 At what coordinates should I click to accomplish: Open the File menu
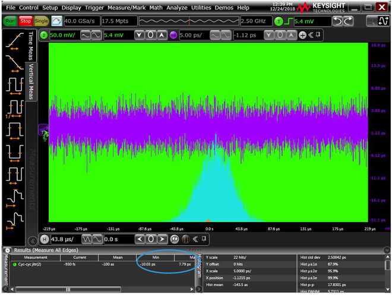click(11, 8)
